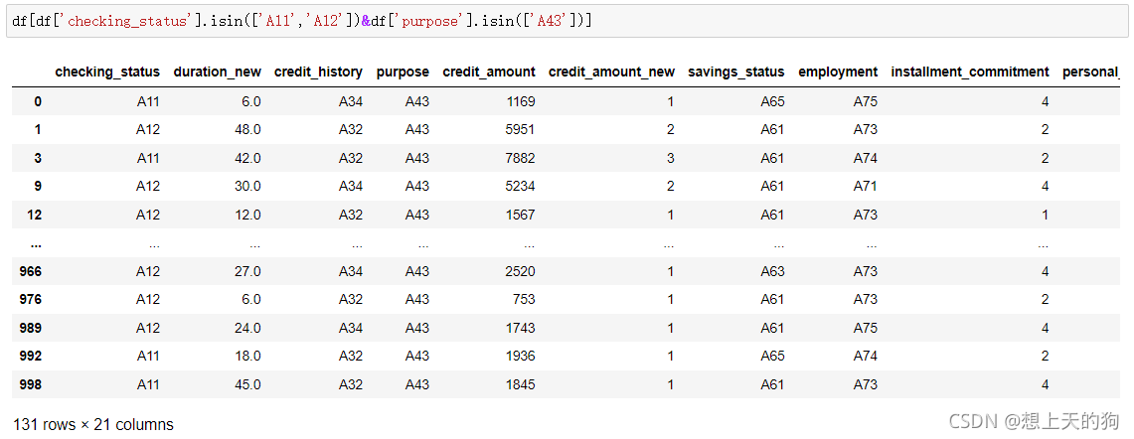Select the checking_status column header

107,72
